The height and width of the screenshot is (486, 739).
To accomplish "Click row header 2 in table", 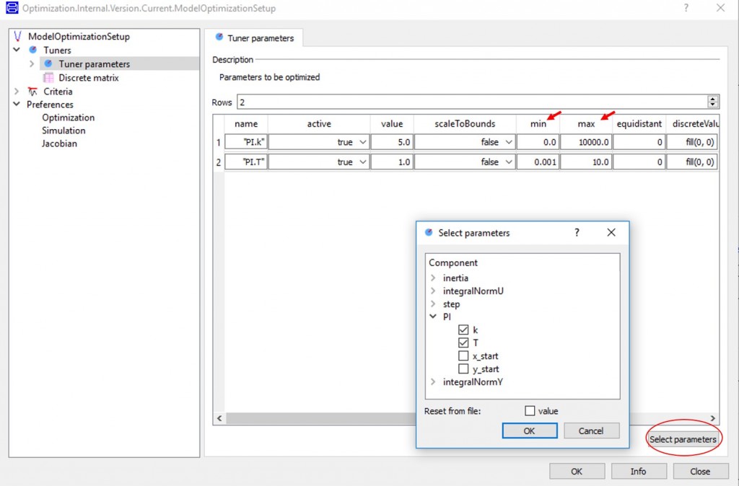I will click(x=218, y=162).
